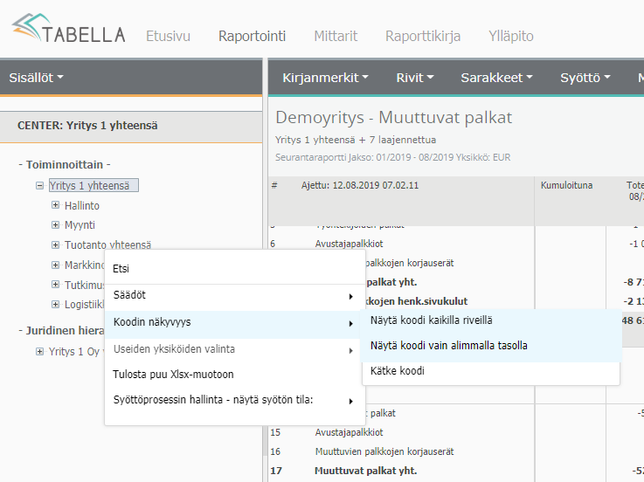Switch to the Raportointi tab

tap(252, 36)
